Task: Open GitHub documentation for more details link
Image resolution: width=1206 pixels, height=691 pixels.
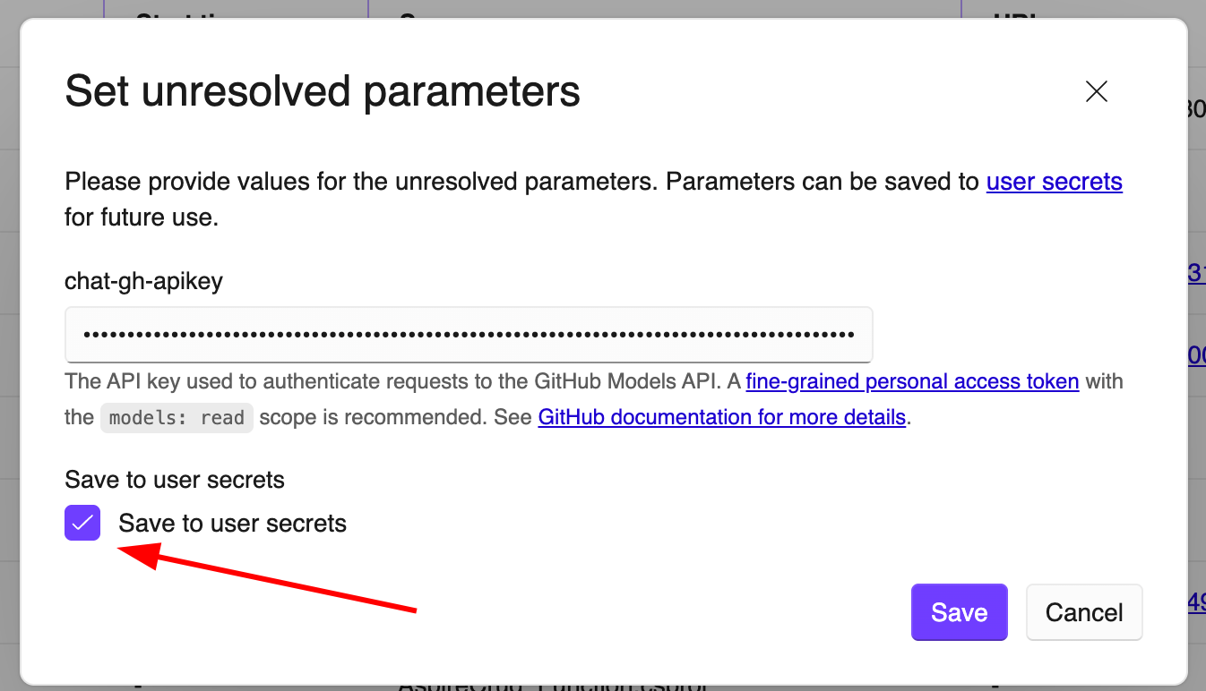Action: pyautogui.click(x=721, y=417)
